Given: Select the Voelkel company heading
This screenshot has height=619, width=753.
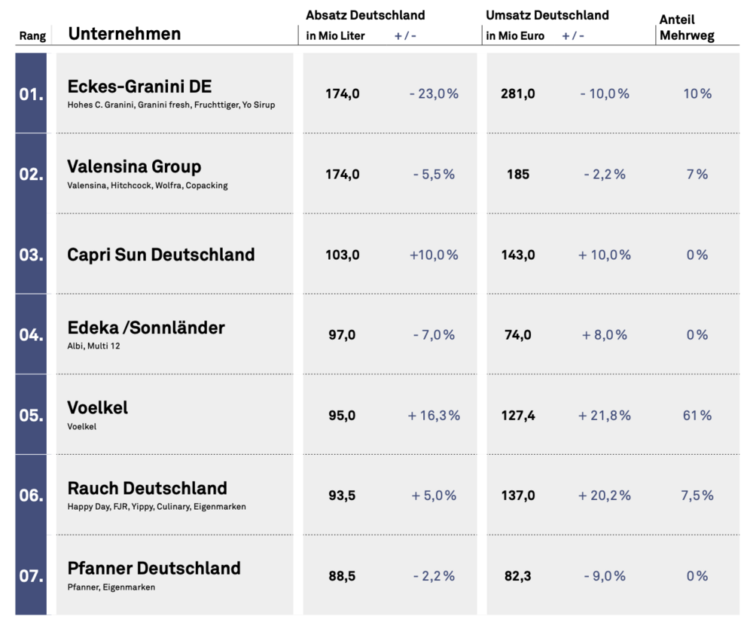Looking at the screenshot, I should coord(97,407).
